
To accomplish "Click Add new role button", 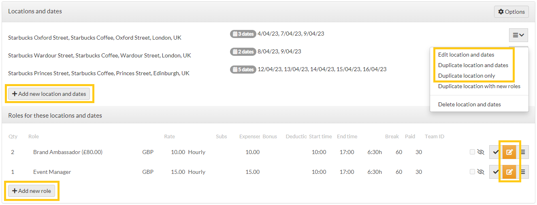I will 32,191.
